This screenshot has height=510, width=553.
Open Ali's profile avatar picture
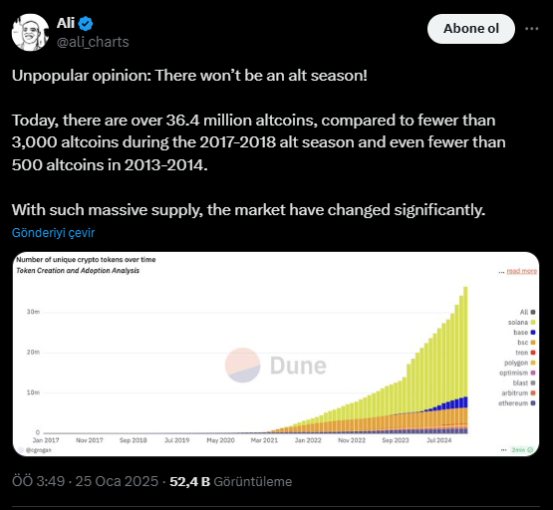(30, 33)
